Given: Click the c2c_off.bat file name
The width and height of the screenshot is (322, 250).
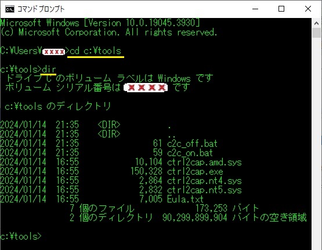Looking at the screenshot, I should pos(192,143).
